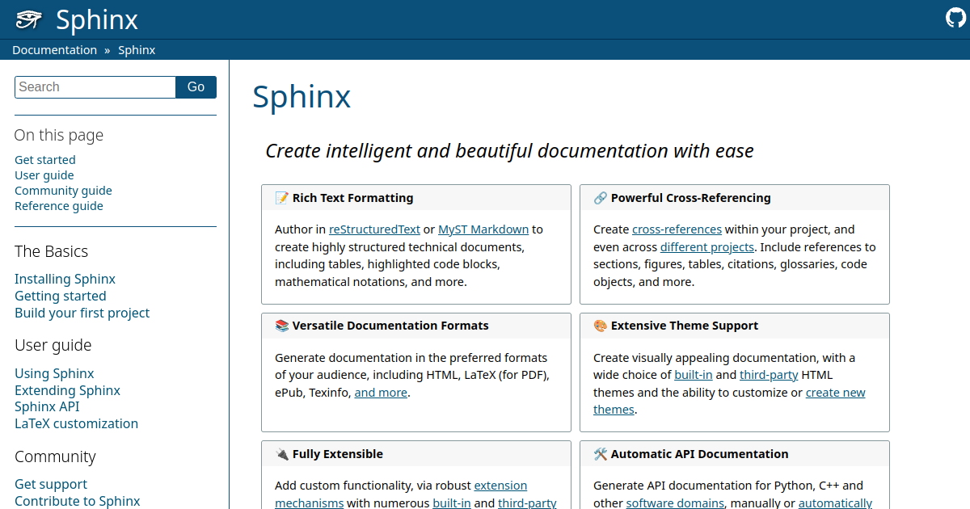Submit search with the Go button
970x509 pixels.
pos(196,87)
